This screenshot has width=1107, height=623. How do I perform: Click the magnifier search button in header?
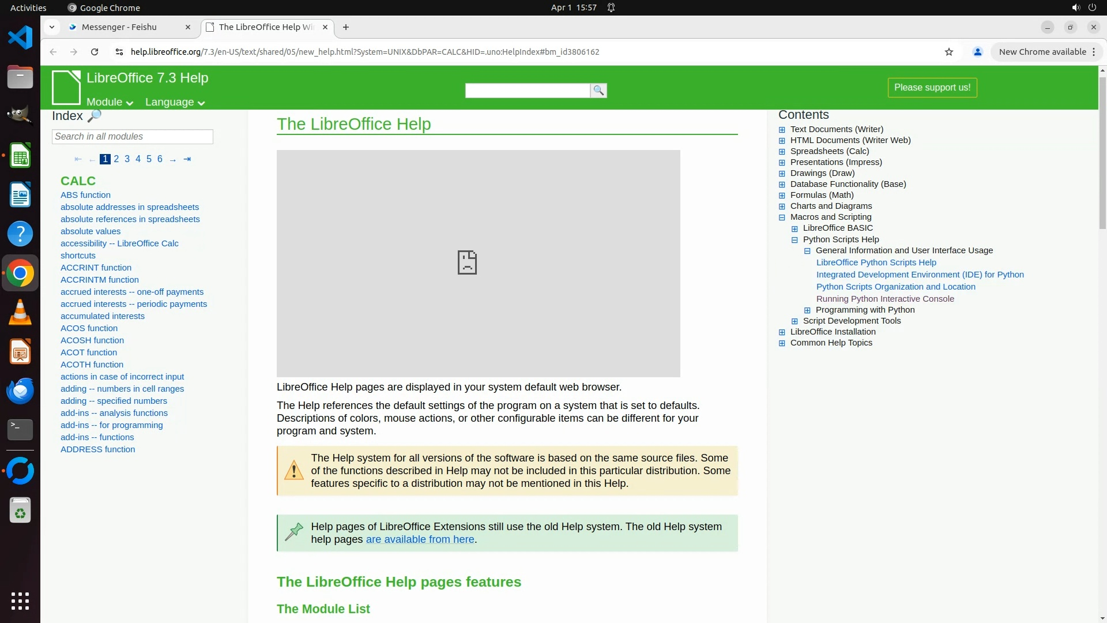coord(598,91)
